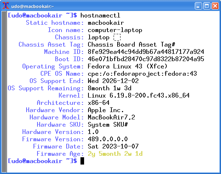Click the Architecture value x86-64
Viewport: 221px width, 174px height.
[x=99, y=103]
